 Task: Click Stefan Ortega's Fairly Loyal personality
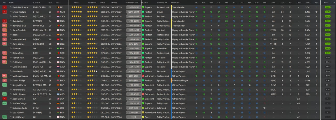click(x=163, y=103)
